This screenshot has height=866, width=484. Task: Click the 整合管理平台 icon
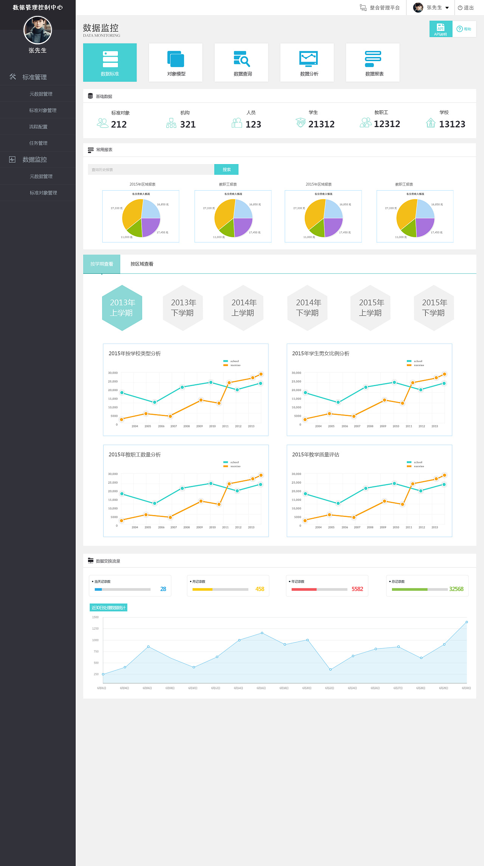click(363, 8)
